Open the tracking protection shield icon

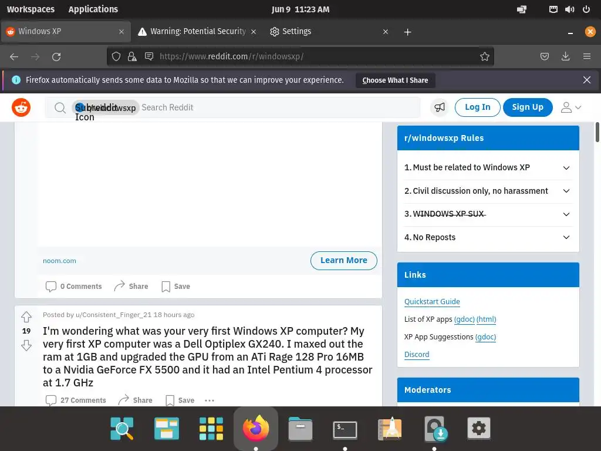point(116,57)
